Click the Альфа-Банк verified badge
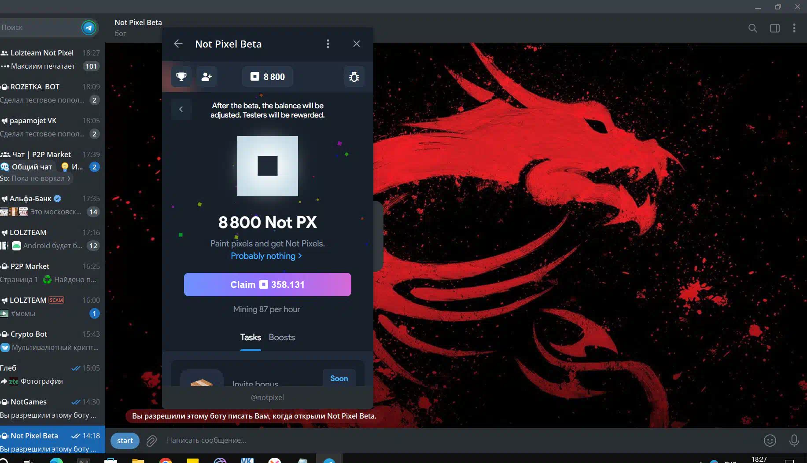This screenshot has height=463, width=807. click(x=57, y=198)
